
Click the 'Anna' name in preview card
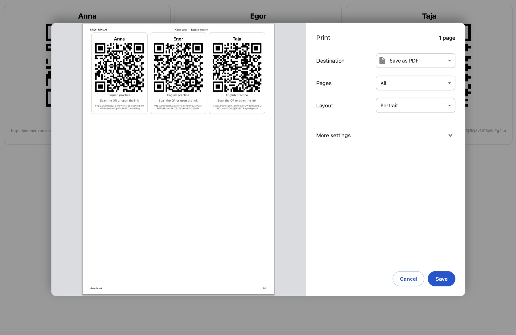119,39
